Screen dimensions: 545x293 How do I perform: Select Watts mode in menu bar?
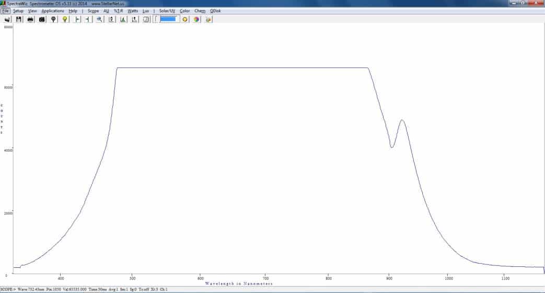point(132,11)
